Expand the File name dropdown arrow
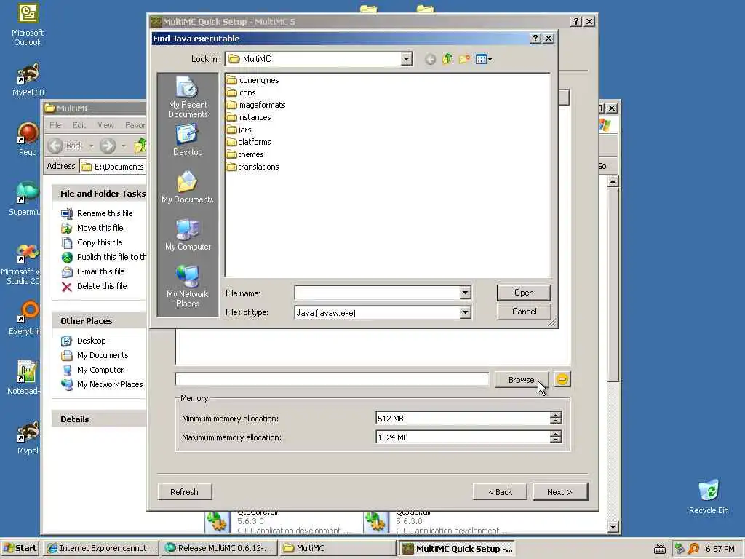 [x=465, y=293]
